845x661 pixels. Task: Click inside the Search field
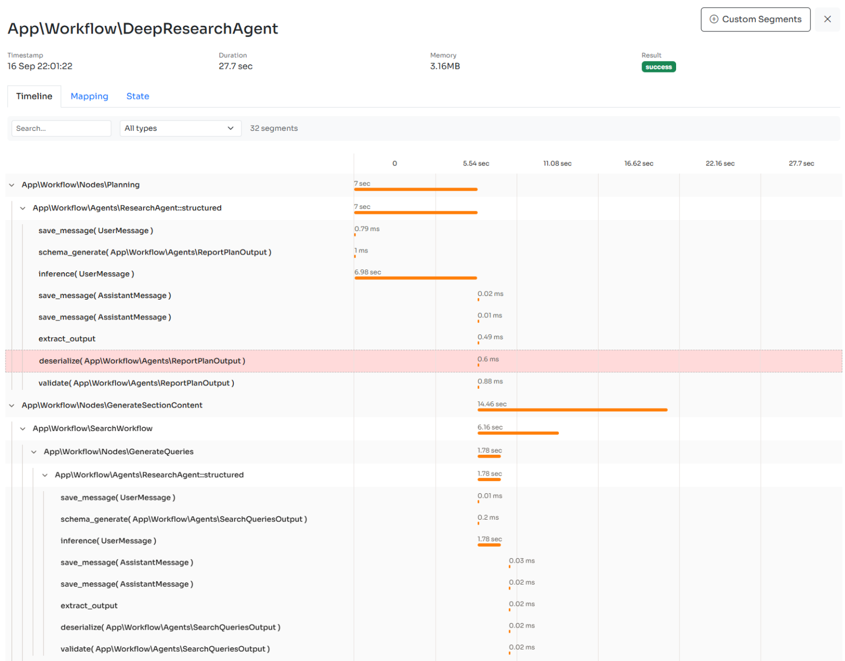pos(61,128)
